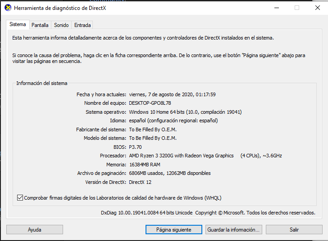Click the language value 'español (configuración regional: español)'

tap(173, 120)
